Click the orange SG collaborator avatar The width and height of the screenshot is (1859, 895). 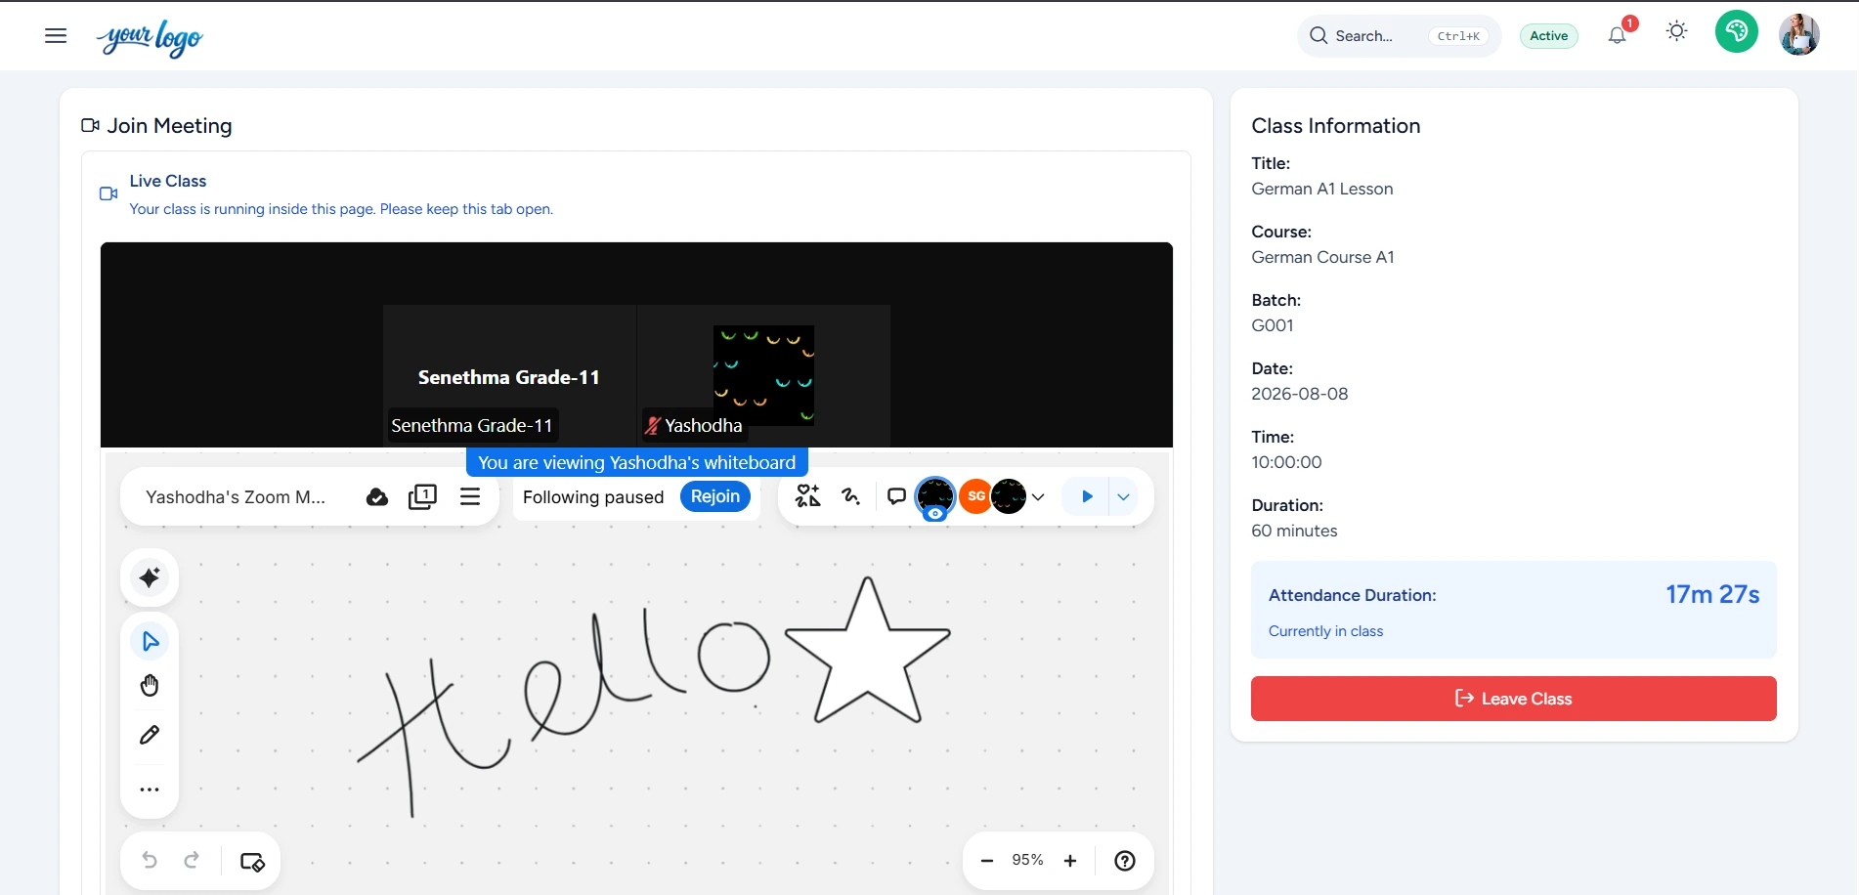pos(975,496)
